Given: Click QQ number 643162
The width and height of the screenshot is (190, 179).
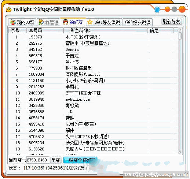Looking at the screenshot, I should point(36,49).
